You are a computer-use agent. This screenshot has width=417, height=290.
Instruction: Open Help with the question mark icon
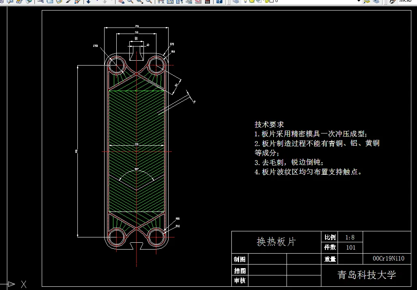219,1
